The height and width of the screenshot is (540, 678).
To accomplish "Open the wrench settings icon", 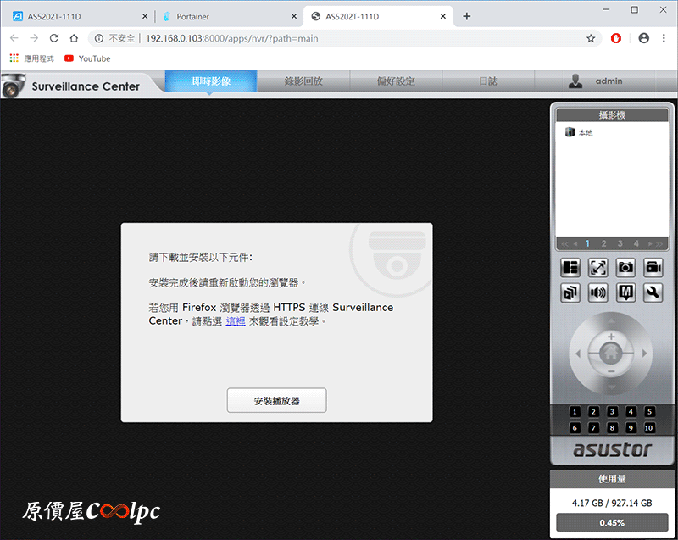I will 653,293.
